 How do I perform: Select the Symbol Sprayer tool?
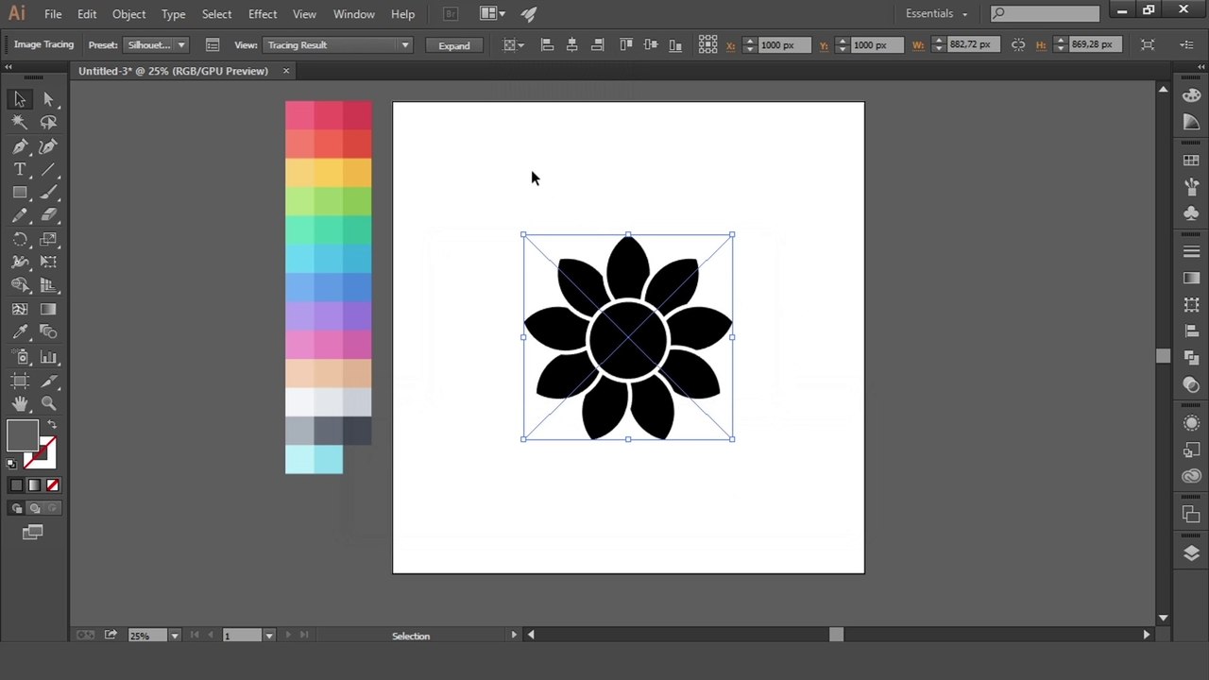(x=20, y=357)
